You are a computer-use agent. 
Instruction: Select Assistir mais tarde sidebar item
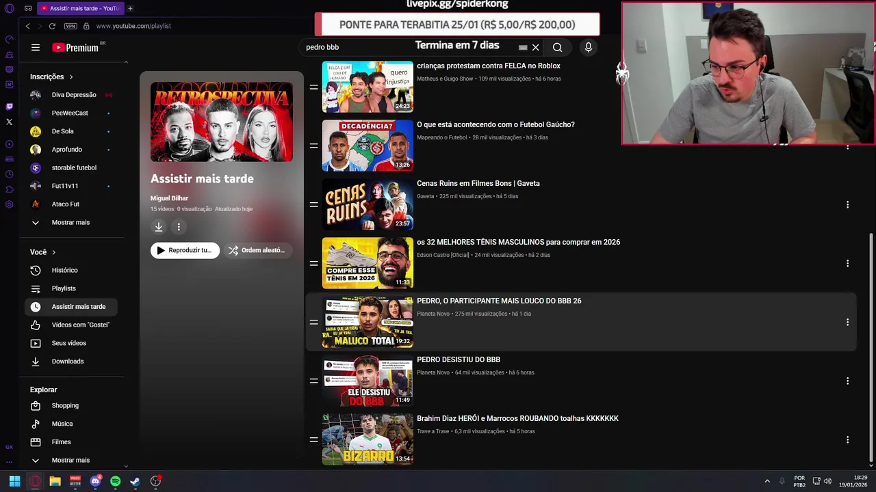tap(71, 306)
